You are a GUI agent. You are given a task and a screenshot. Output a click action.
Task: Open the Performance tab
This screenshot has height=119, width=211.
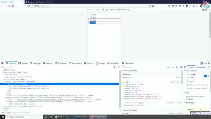tap(75, 63)
